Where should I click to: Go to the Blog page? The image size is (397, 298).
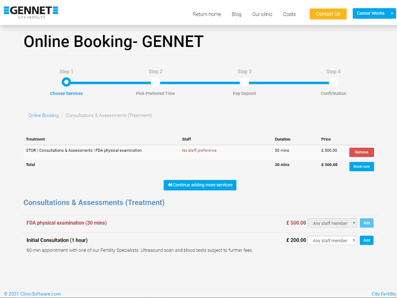[x=237, y=14]
